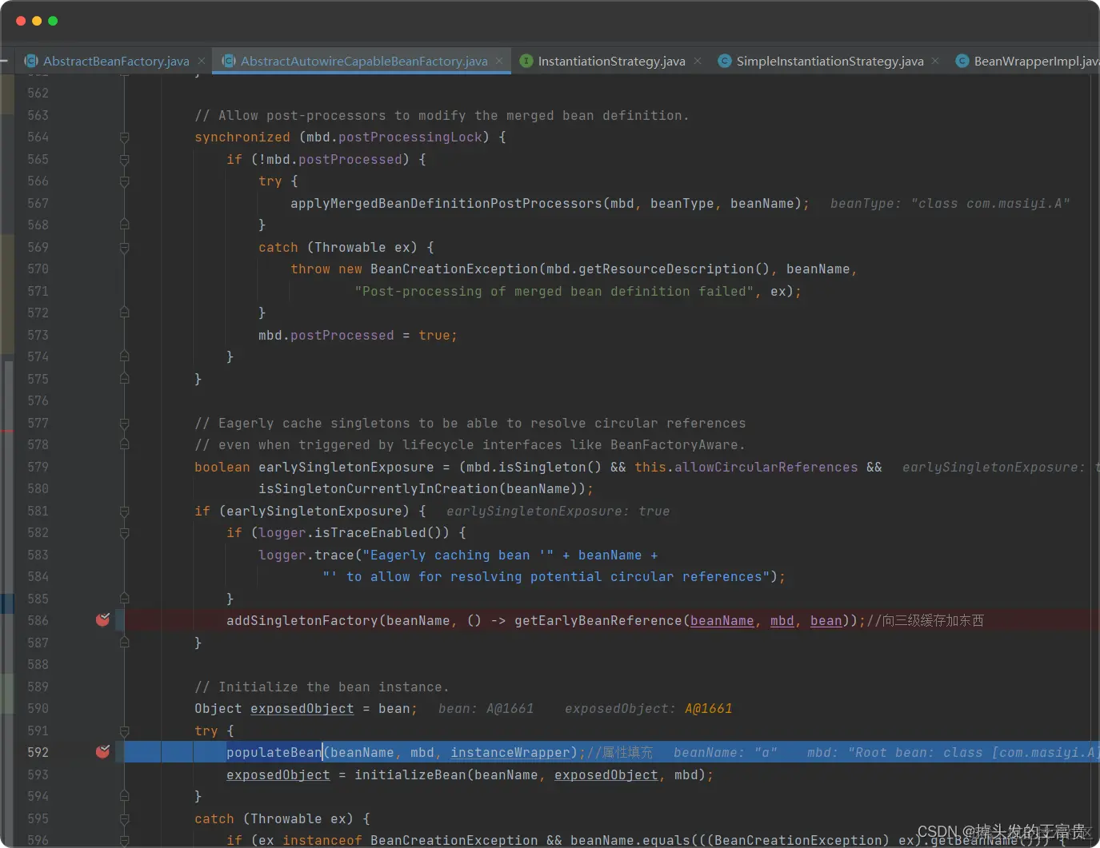Click the BeanCreationException constructor on line 570
This screenshot has height=848, width=1100.
click(454, 269)
